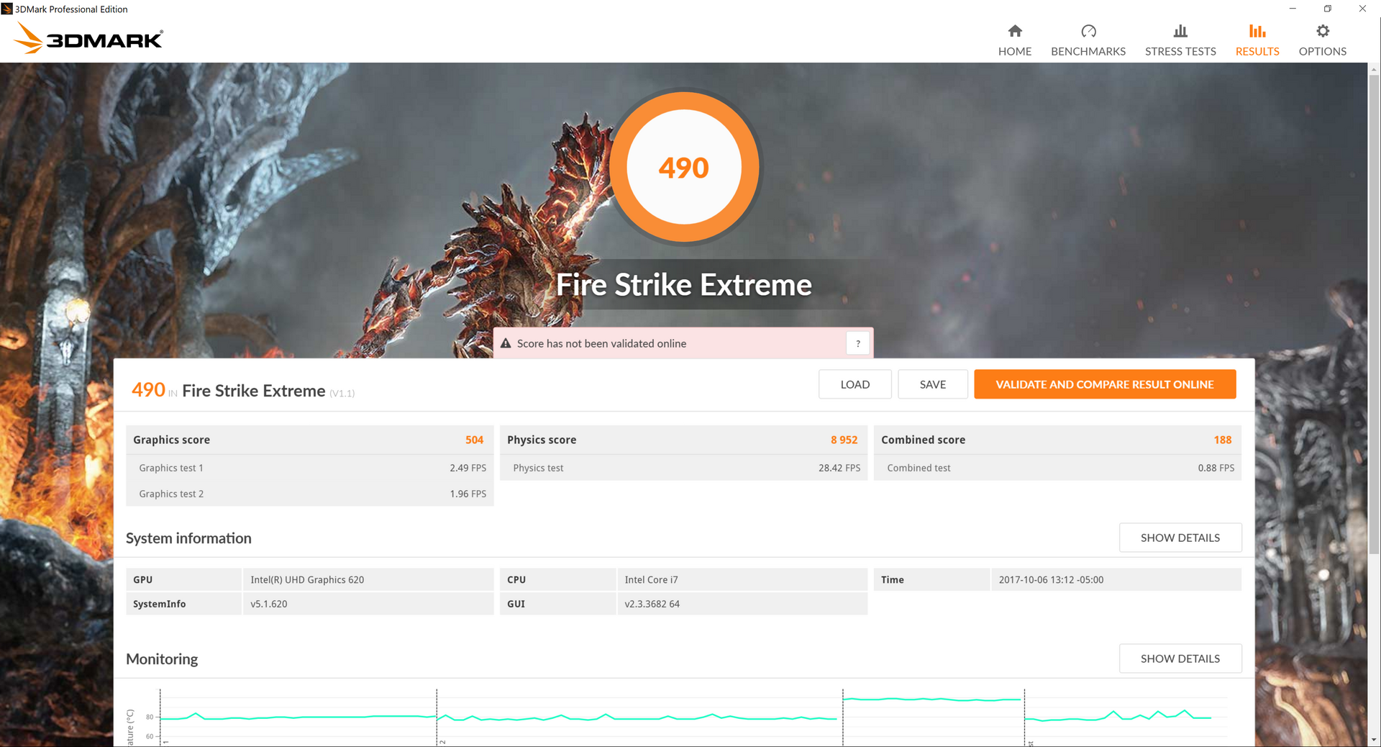Select the Stress Tests chart icon
This screenshot has height=747, width=1381.
coord(1180,31)
